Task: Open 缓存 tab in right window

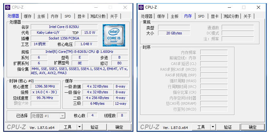Action: [x=161, y=16]
